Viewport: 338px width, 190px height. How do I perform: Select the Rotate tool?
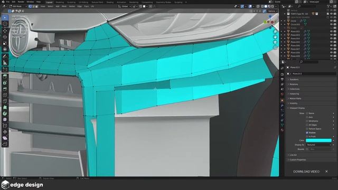pyautogui.click(x=5, y=37)
